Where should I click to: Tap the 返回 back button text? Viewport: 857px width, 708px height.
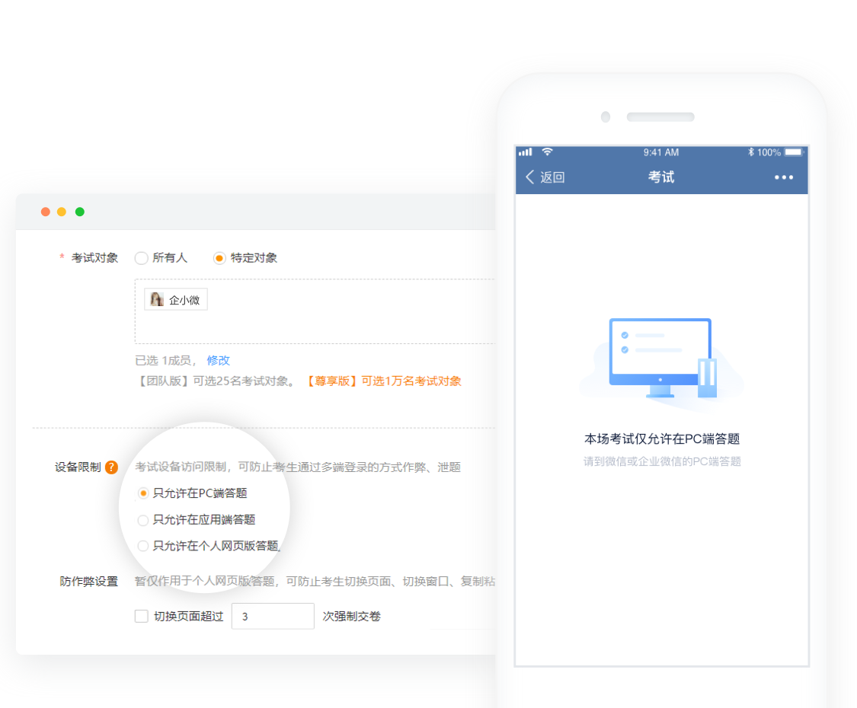pyautogui.click(x=552, y=177)
